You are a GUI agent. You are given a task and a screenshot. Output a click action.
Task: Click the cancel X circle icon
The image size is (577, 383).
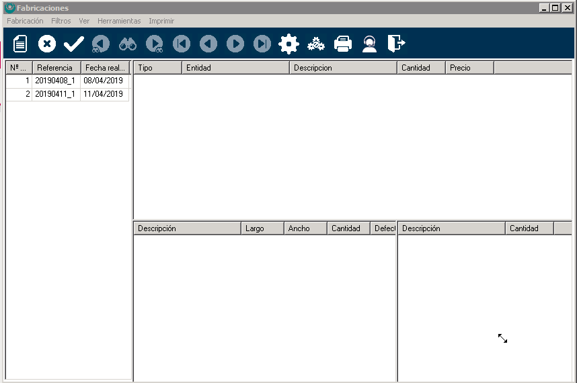(x=47, y=44)
